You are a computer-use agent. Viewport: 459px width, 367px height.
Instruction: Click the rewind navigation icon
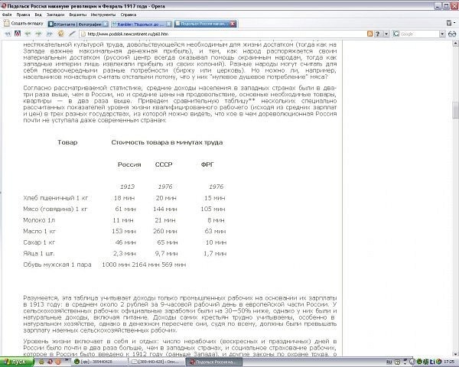[x=8, y=34]
